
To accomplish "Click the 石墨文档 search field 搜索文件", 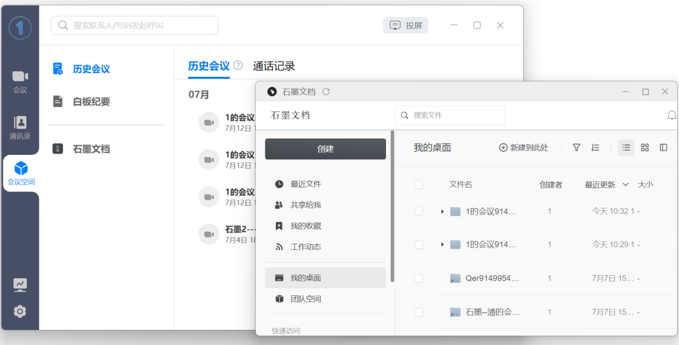I will (x=450, y=115).
